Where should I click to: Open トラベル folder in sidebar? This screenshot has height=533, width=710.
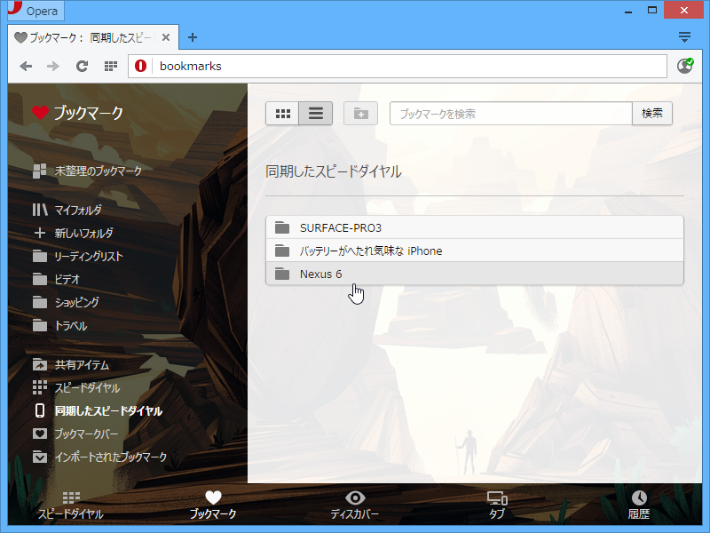pyautogui.click(x=59, y=325)
